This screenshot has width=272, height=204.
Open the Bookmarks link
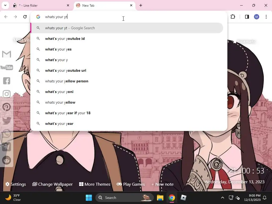[x=244, y=41]
